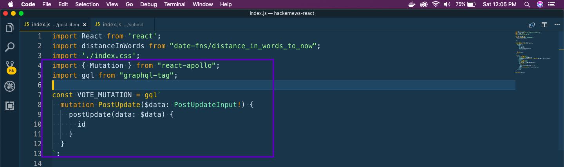This screenshot has width=564, height=167.
Task: Click the './index.css' import path
Action: pyautogui.click(x=108, y=56)
